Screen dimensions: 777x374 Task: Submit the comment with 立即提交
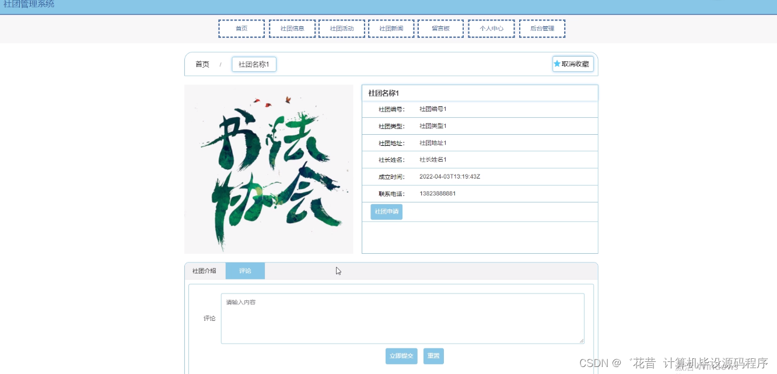[401, 356]
